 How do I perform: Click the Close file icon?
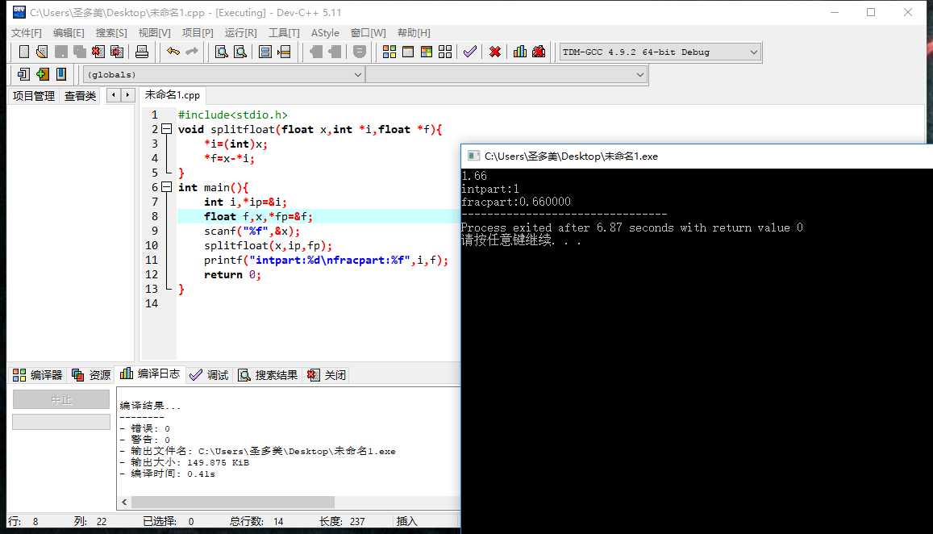click(98, 52)
